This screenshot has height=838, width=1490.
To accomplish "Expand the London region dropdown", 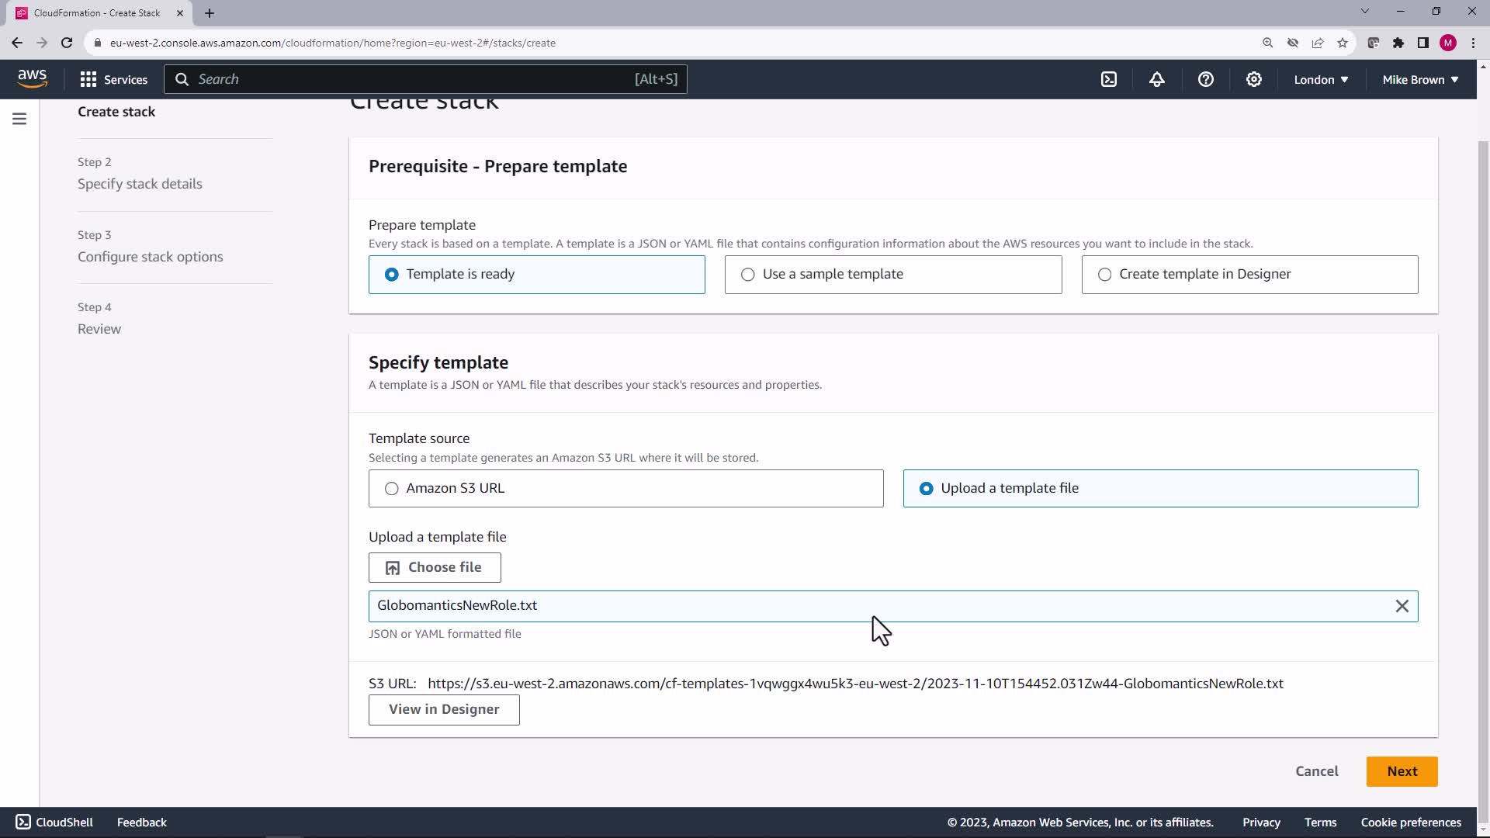I will pyautogui.click(x=1320, y=79).
